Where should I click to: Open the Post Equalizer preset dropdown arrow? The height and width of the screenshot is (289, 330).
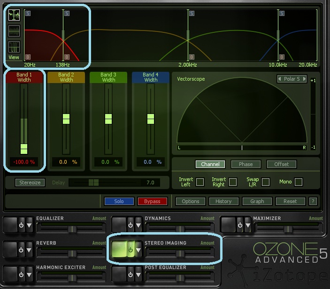coord(138,275)
